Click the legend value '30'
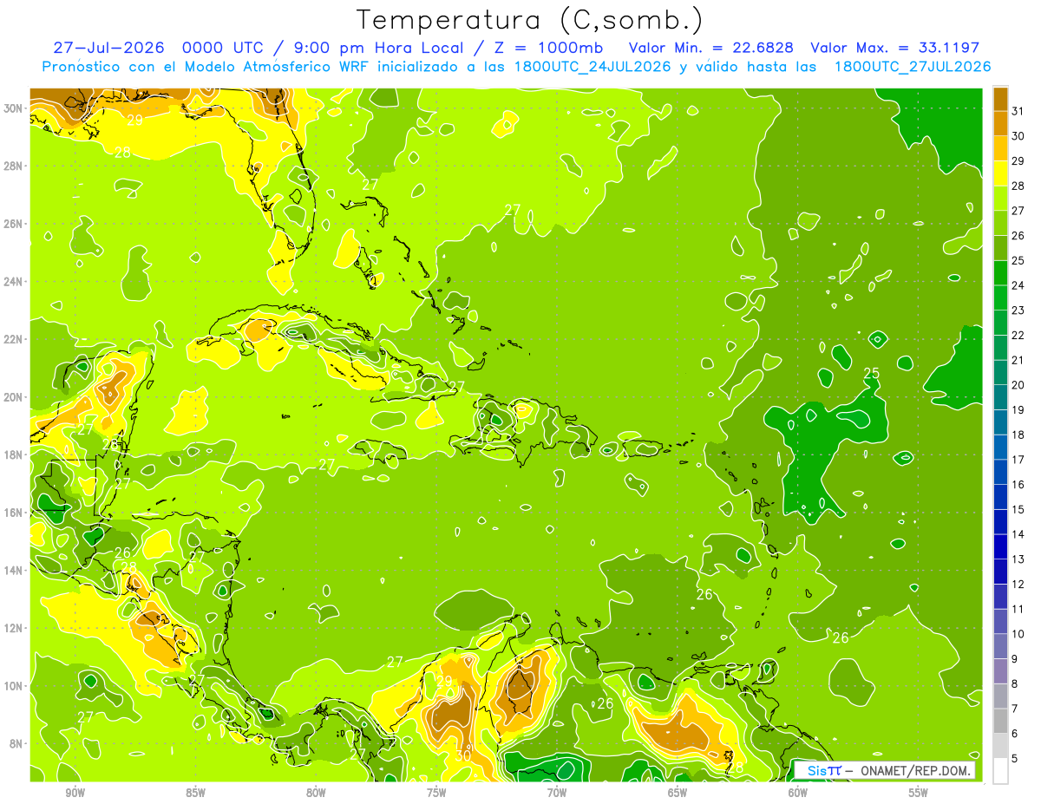1041x804 pixels. pos(1018,135)
